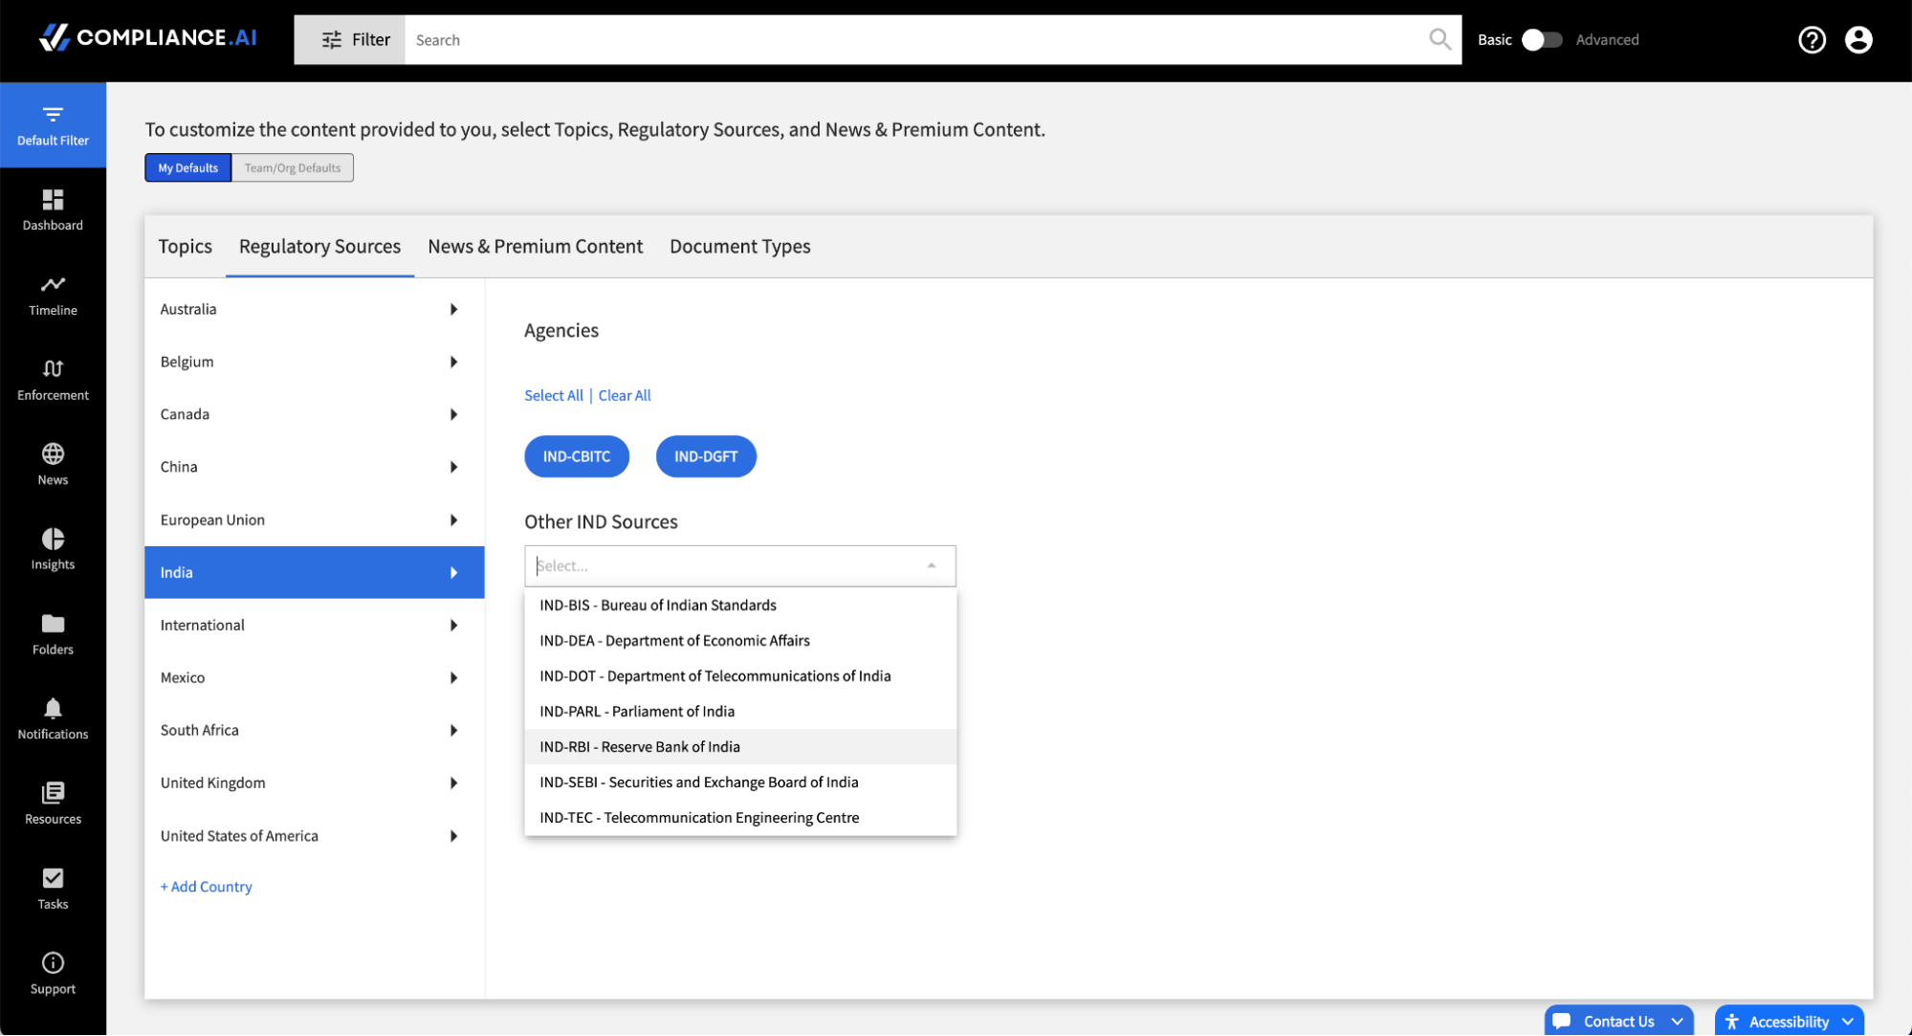Switch to My Defaults
The image size is (1912, 1036).
pos(187,167)
